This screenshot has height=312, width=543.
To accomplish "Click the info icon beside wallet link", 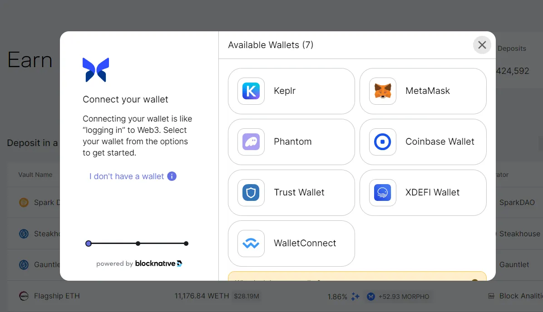I will point(172,176).
